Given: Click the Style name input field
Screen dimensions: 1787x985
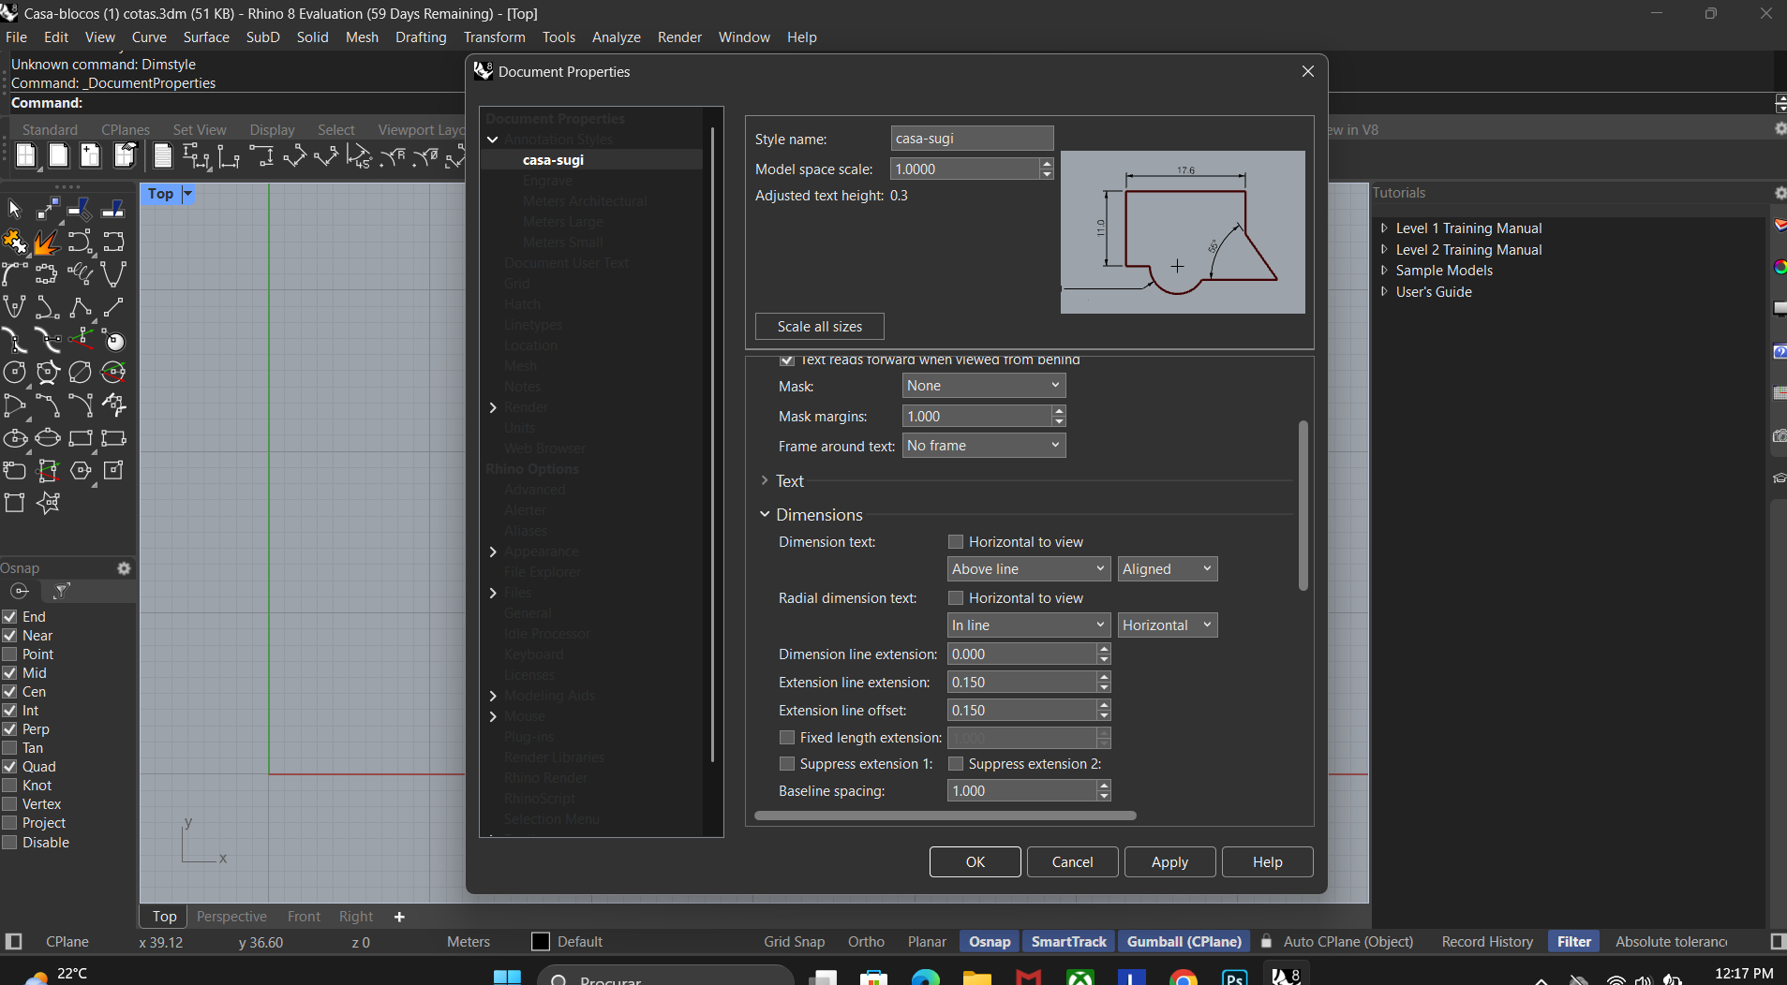Looking at the screenshot, I should [972, 139].
